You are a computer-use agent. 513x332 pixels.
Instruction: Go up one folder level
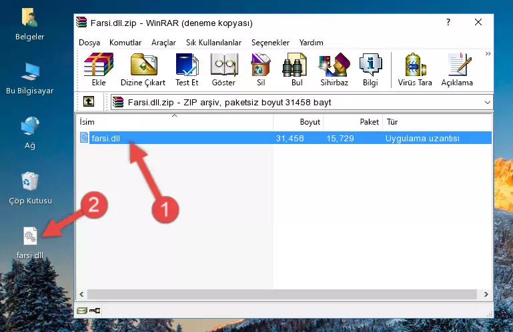[x=89, y=101]
